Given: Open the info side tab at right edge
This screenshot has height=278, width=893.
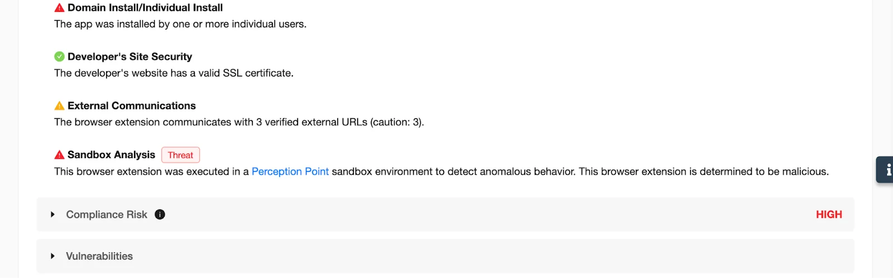Looking at the screenshot, I should (886, 170).
